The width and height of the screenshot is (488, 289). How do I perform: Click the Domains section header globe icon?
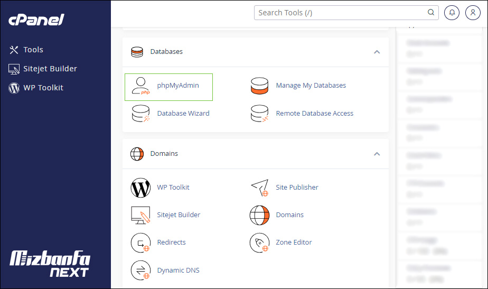point(137,154)
